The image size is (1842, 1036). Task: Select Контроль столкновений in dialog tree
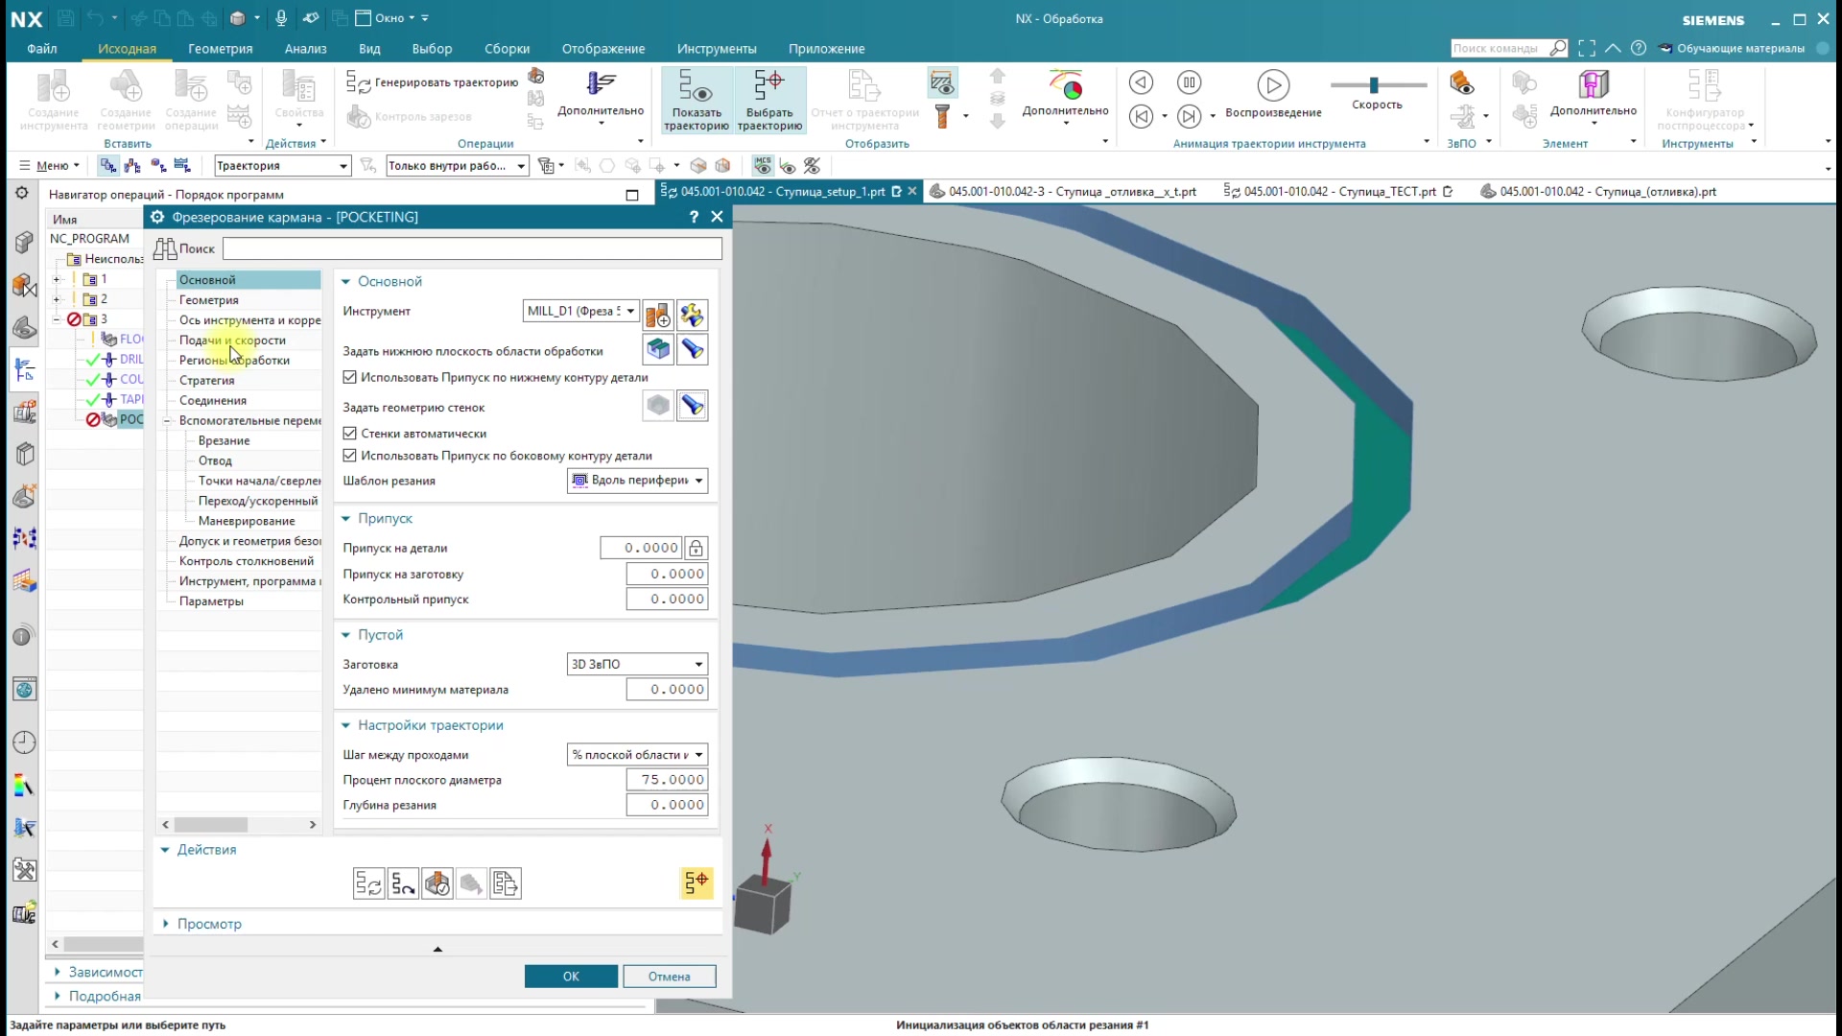247,561
